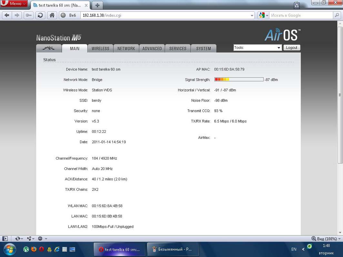343x257 pixels.
Task: Open the Tools dropdown
Action: [257, 48]
